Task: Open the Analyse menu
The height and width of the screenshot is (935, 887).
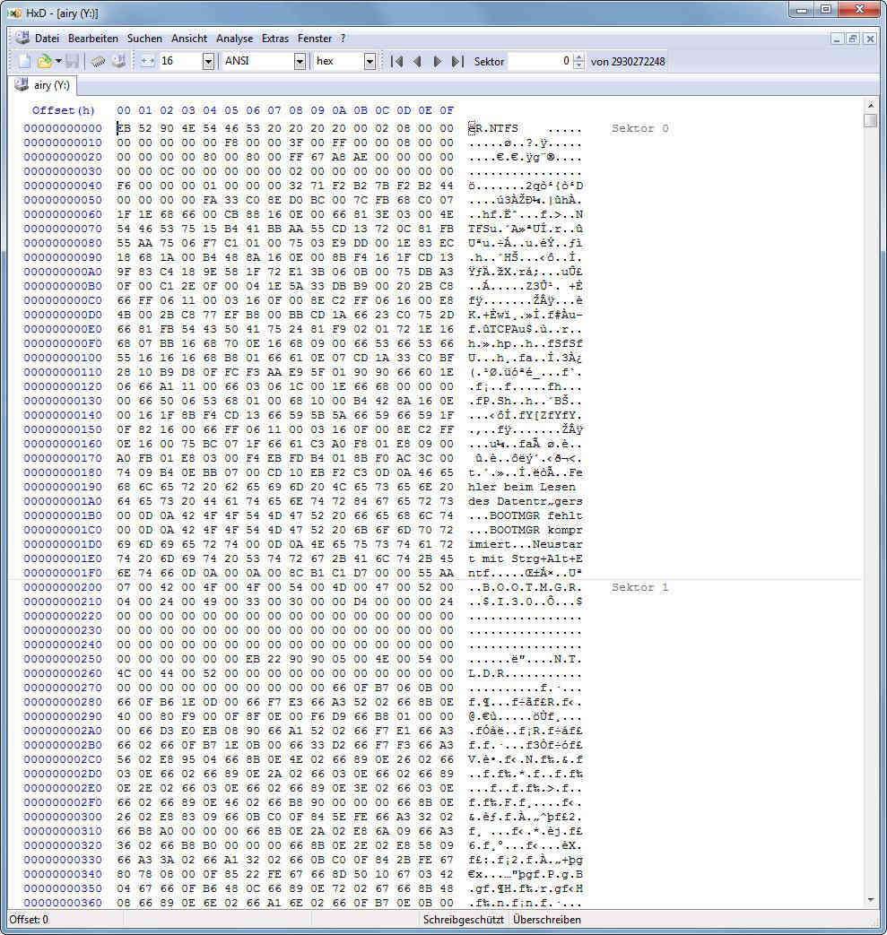Action: click(234, 39)
